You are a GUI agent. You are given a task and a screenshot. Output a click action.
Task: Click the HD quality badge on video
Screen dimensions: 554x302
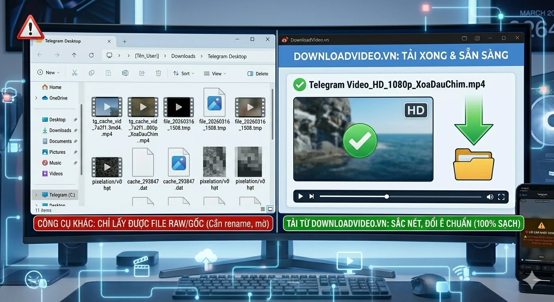(416, 110)
